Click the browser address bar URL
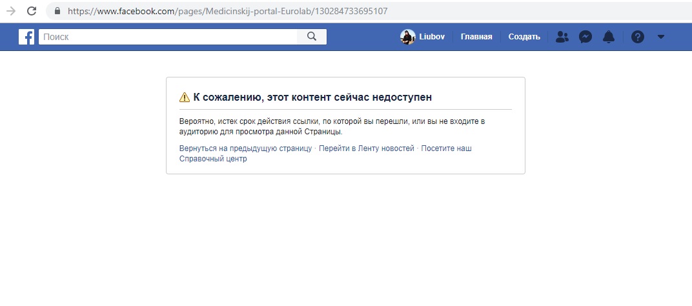Viewport: 692px width, 306px height. click(x=226, y=12)
